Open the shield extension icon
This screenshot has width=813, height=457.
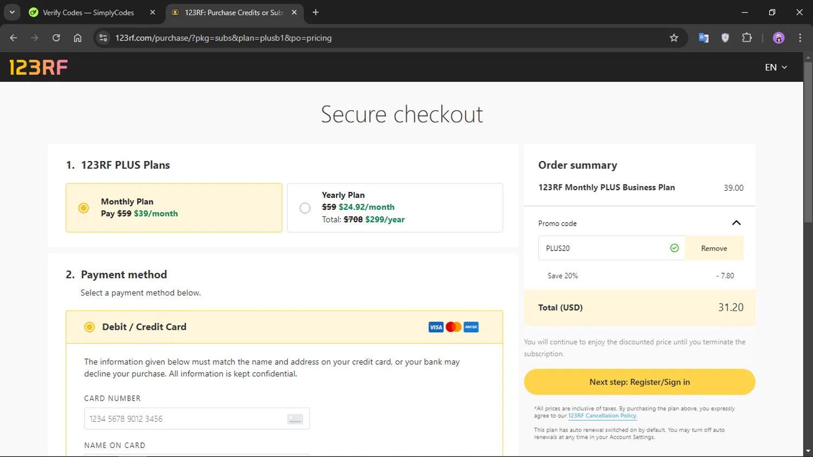click(725, 38)
